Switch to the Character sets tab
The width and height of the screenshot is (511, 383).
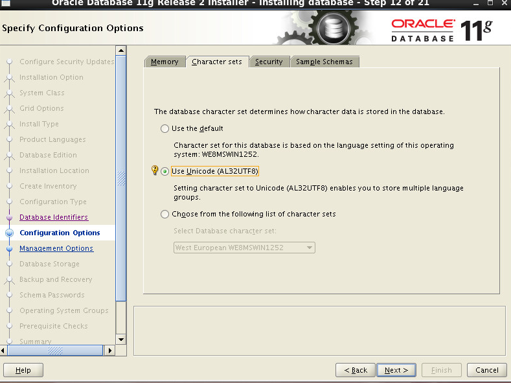click(x=217, y=62)
